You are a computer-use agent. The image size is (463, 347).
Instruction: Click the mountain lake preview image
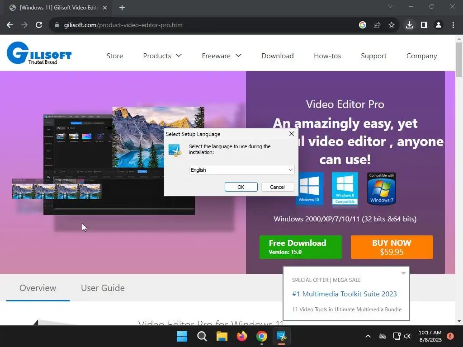[x=158, y=137]
